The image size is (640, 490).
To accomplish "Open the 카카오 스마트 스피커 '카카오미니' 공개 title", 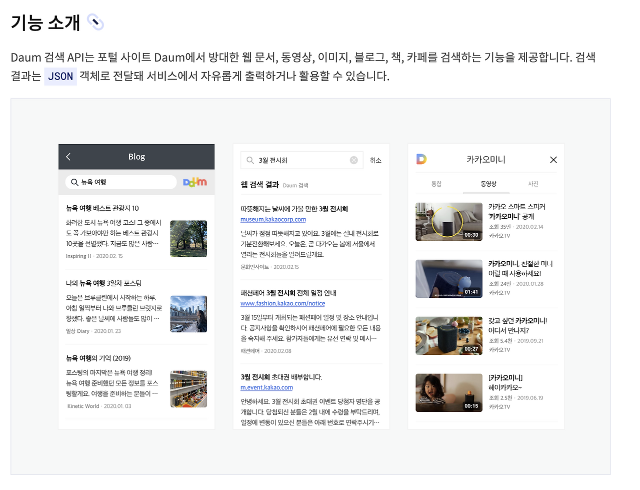I will tap(517, 212).
